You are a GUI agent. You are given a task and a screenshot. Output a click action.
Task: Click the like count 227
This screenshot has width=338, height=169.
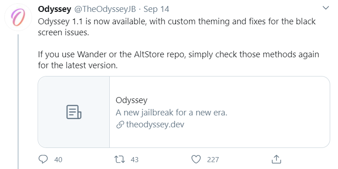(213, 159)
